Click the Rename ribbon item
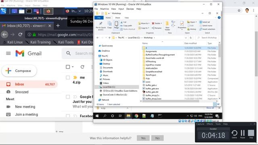Screen dimensions: 258x145 pyautogui.click(x=157, y=28)
